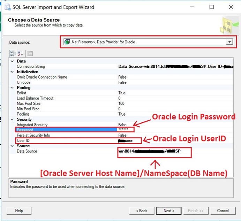The width and height of the screenshot is (241, 221).
Task: Click the ConnectionString value field
Action: click(176, 66)
